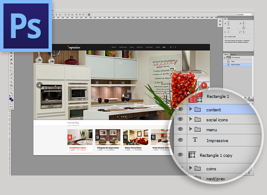Swap foreground and background colors

tap(12, 96)
